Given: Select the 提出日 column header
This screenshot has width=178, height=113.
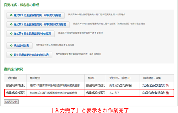Looking at the screenshot, I should (x=95, y=78).
